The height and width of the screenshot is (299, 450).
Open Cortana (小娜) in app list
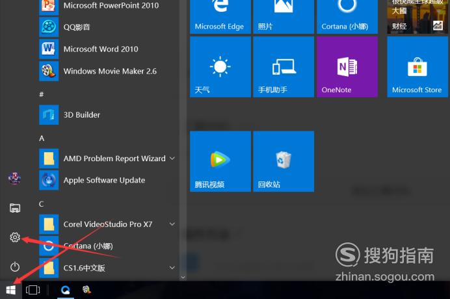[x=107, y=246]
